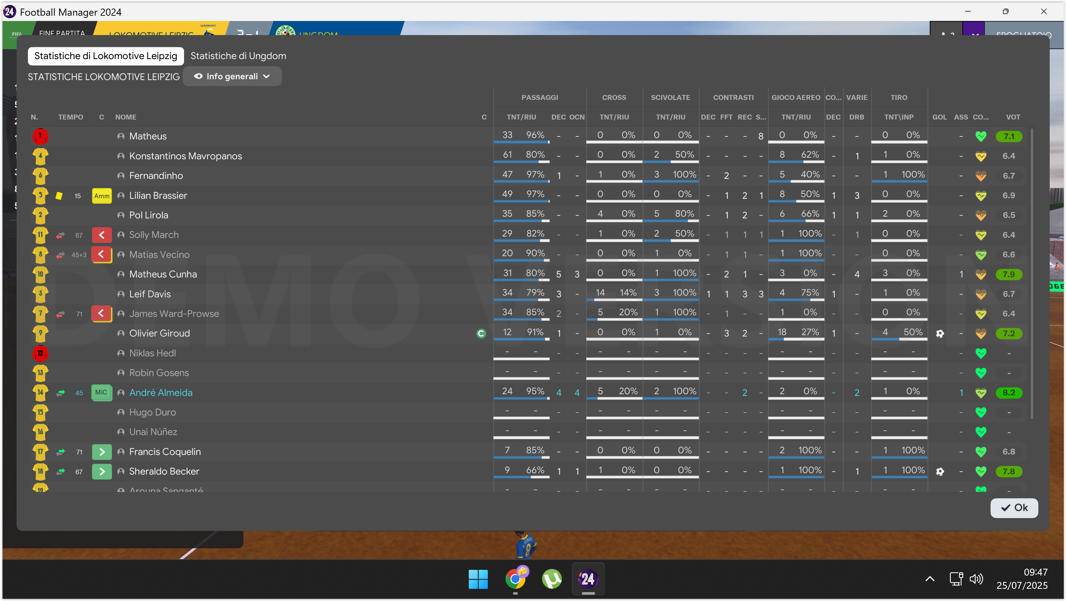
Task: Click swap arrows icon for André Almeida
Action: [x=61, y=393]
